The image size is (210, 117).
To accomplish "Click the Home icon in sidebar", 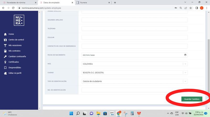I will click(5, 34).
